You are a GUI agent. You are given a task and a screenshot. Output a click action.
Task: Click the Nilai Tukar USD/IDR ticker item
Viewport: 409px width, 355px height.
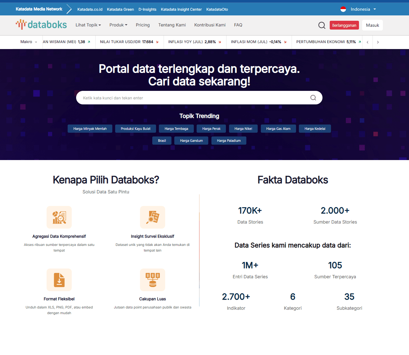129,42
